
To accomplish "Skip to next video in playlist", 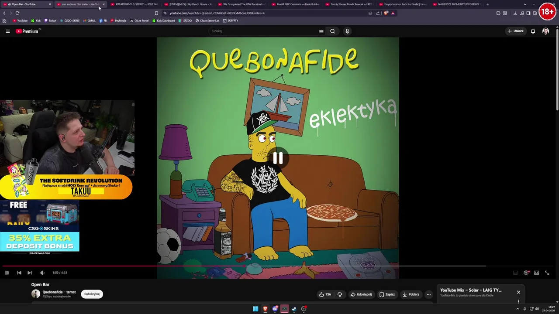I will (x=29, y=273).
